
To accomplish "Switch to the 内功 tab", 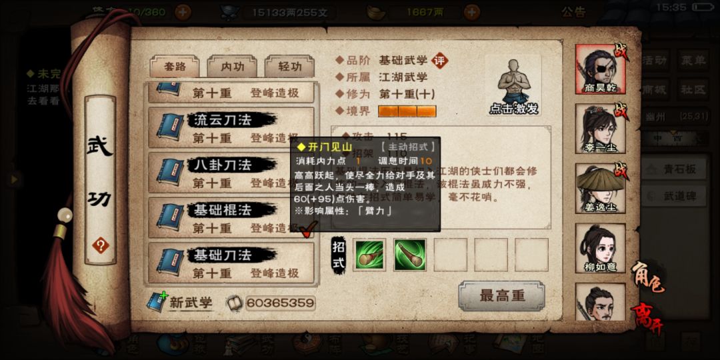I will click(233, 67).
